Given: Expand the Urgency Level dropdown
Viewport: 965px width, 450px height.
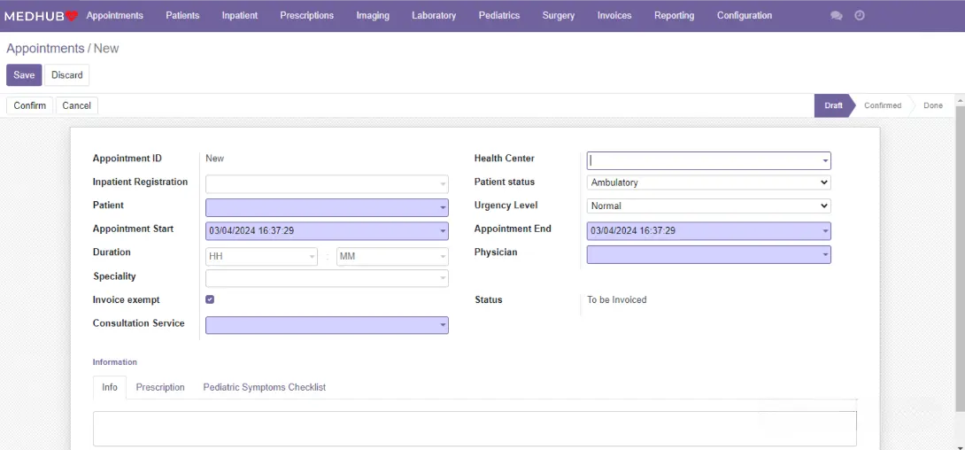Looking at the screenshot, I should pos(708,206).
